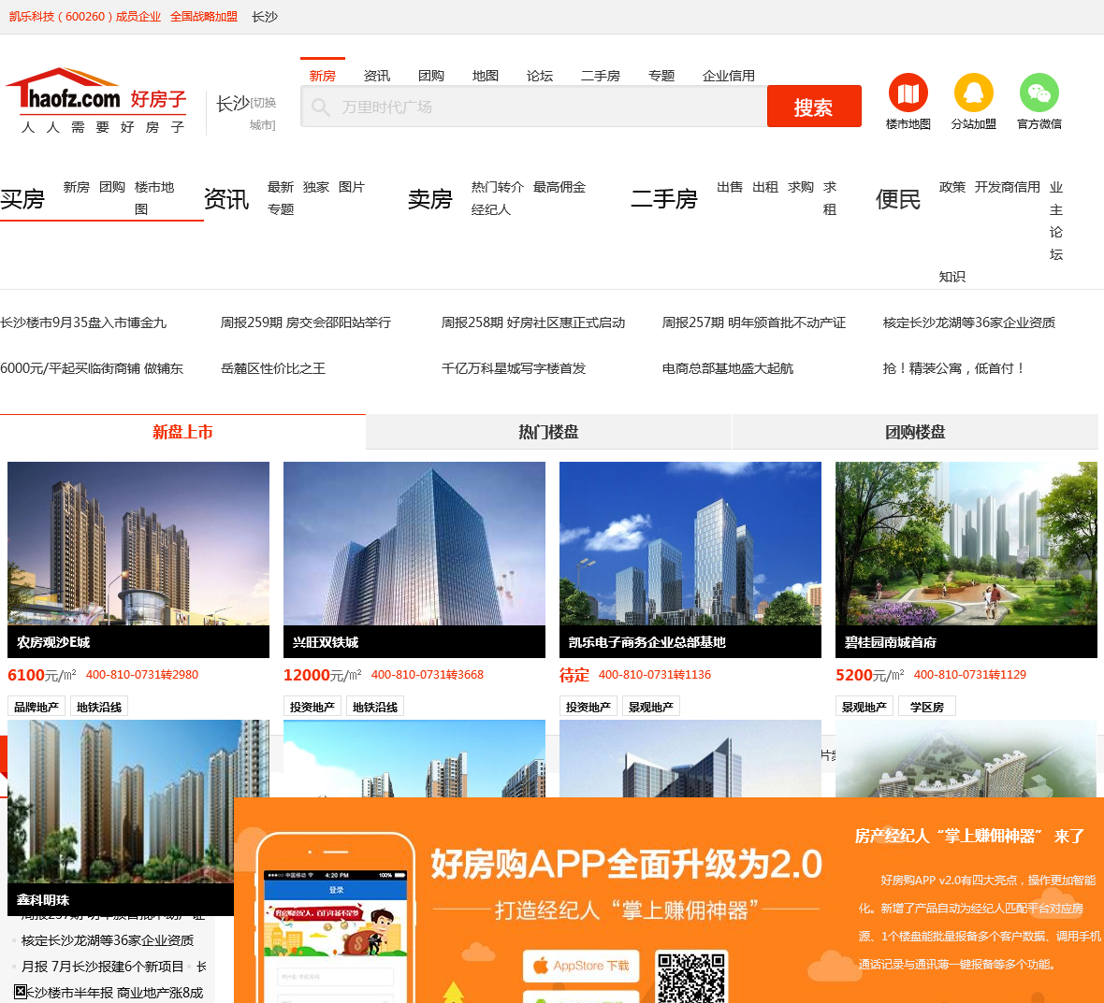Open 周报259期 房交会邵阳站举行

tap(306, 322)
